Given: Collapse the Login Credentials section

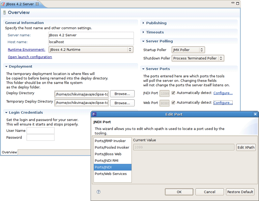Looking at the screenshot, I should 6,113.
